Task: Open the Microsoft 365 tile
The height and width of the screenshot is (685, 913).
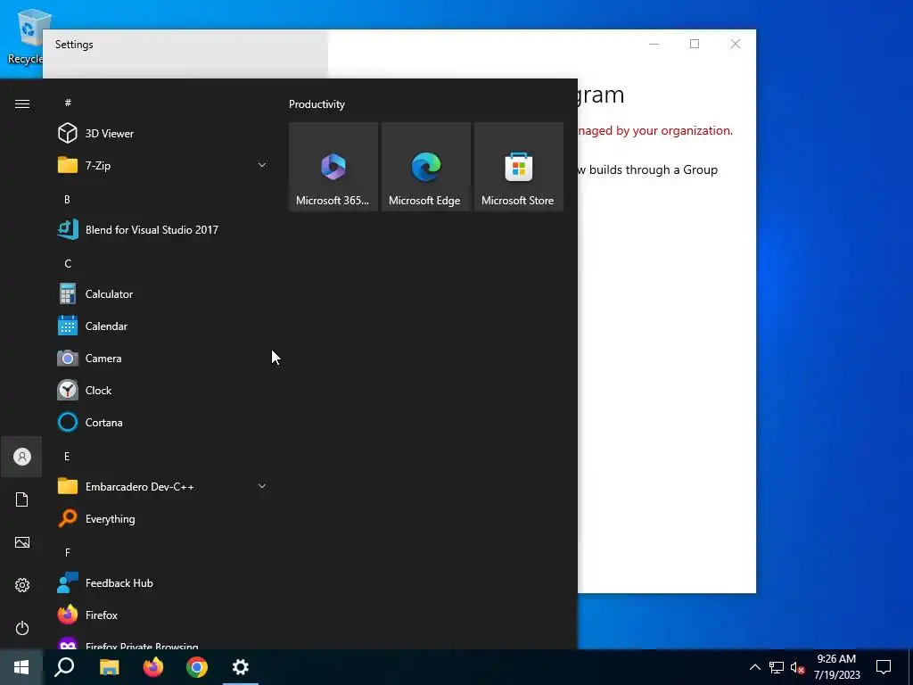Action: point(333,167)
